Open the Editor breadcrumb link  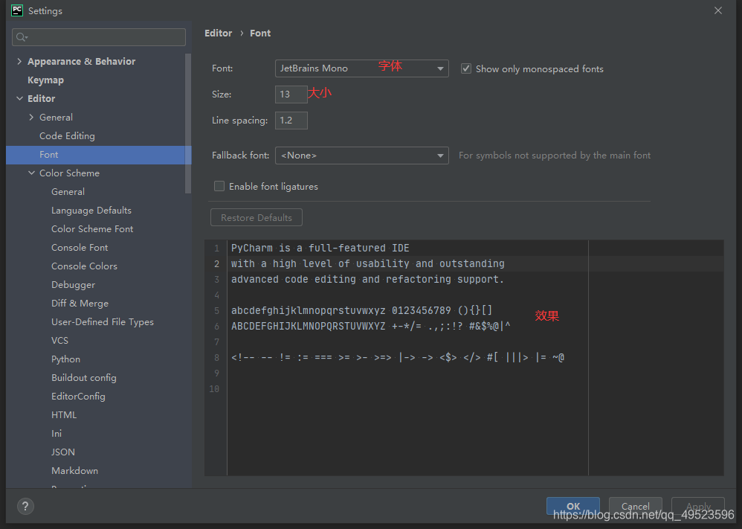pos(218,33)
